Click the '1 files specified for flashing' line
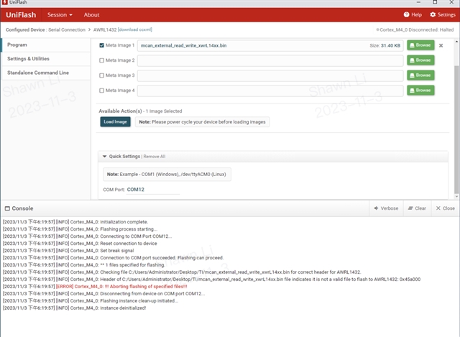The image size is (460, 337). [84, 265]
